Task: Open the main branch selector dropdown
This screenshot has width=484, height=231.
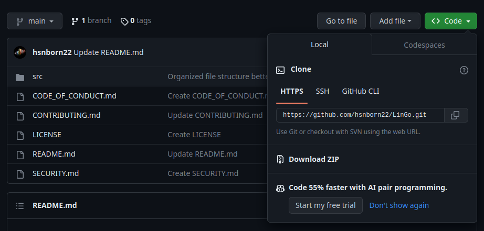Action: (x=35, y=21)
